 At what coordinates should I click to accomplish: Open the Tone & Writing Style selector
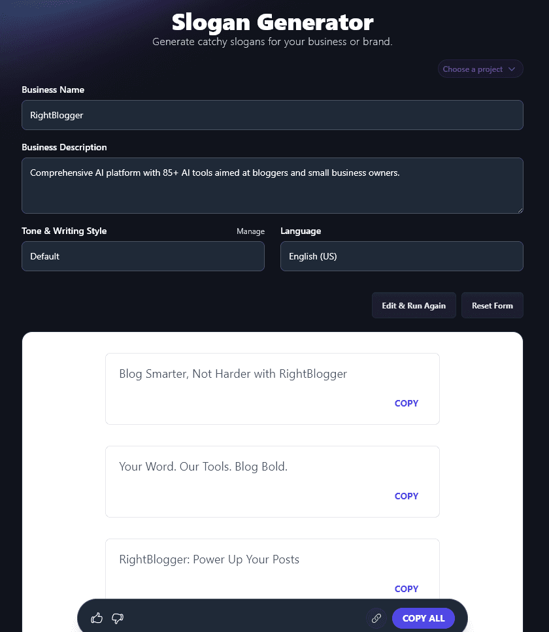143,256
